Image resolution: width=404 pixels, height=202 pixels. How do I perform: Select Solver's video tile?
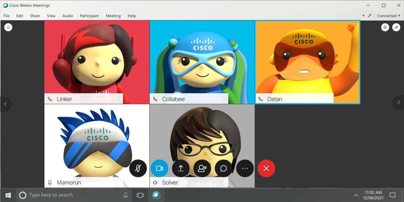point(202,146)
